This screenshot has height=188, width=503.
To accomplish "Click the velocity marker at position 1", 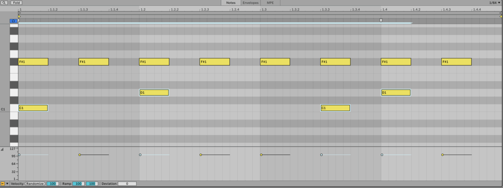I will click(19, 155).
